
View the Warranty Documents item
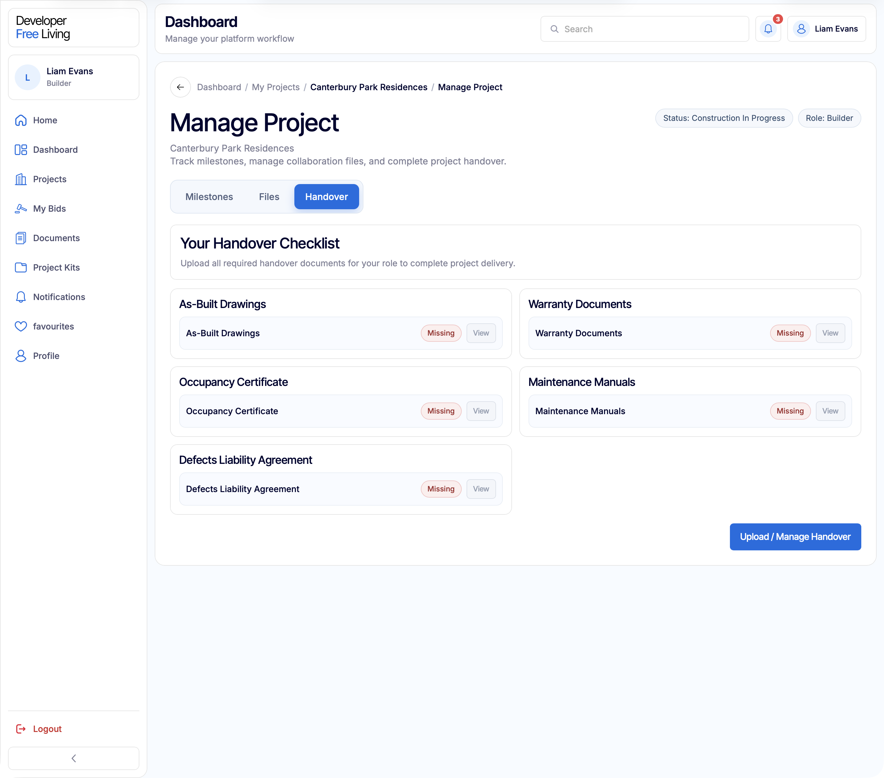point(830,333)
